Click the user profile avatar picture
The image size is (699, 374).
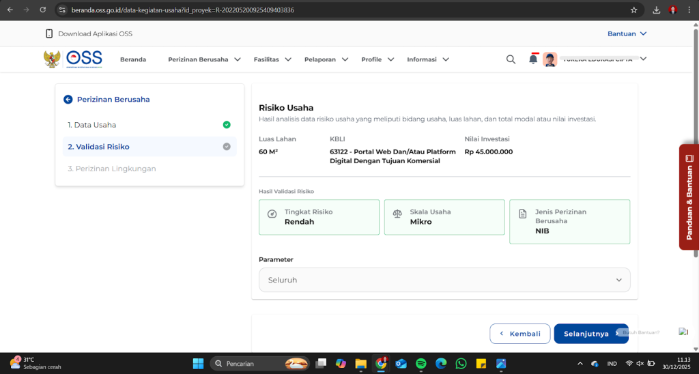550,59
